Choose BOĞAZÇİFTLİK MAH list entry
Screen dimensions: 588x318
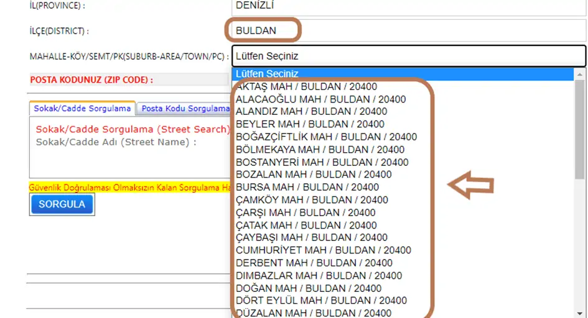click(326, 137)
